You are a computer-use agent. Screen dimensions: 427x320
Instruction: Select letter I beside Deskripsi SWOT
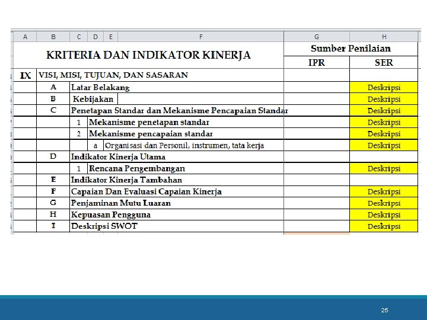pyautogui.click(x=53, y=226)
